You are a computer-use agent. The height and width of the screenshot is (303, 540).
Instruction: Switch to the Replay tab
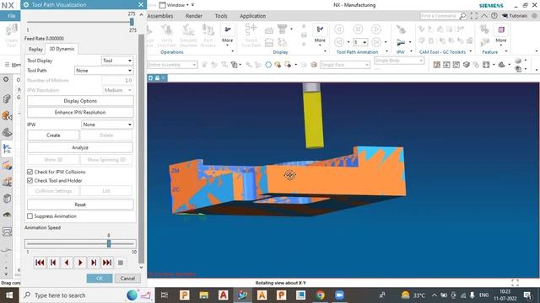(35, 49)
